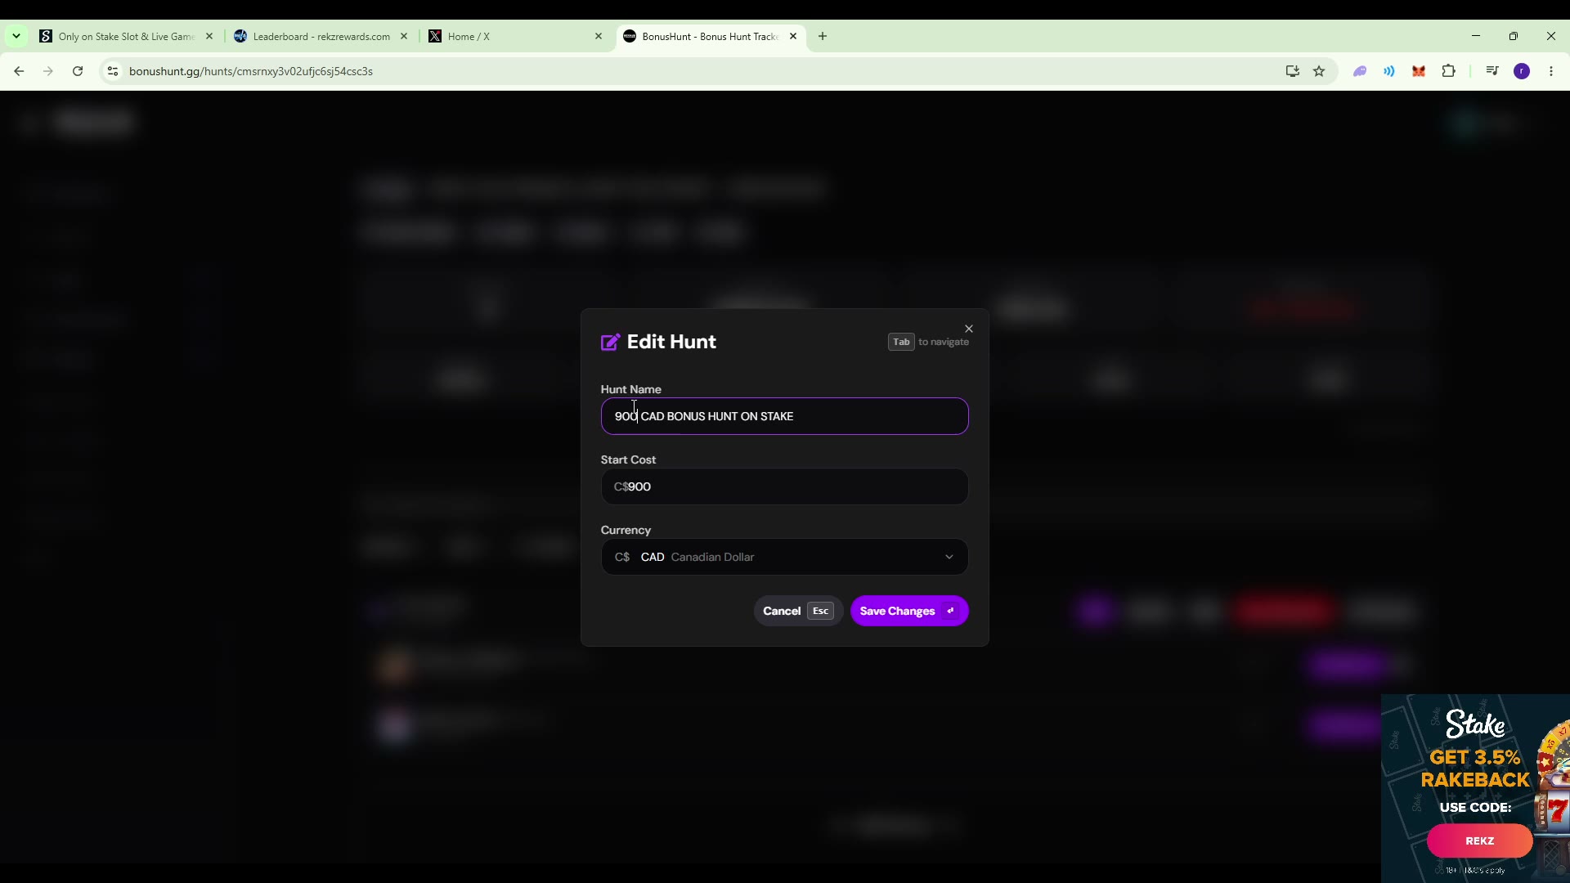Click the Hunt Name text field
Image resolution: width=1570 pixels, height=883 pixels.
(x=784, y=416)
